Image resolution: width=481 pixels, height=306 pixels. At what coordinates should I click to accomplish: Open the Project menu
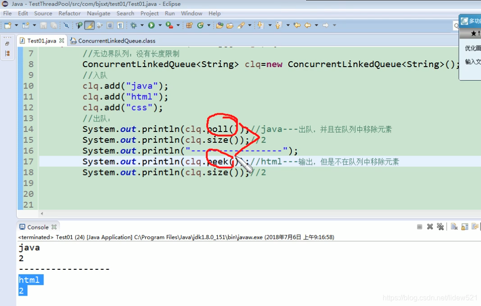click(150, 14)
